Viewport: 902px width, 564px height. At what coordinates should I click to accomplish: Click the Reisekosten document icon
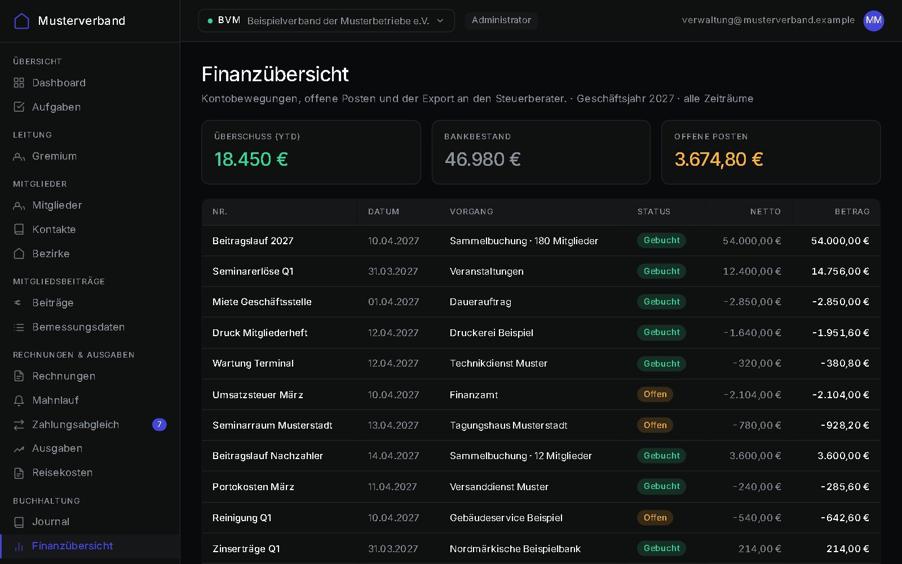point(19,473)
